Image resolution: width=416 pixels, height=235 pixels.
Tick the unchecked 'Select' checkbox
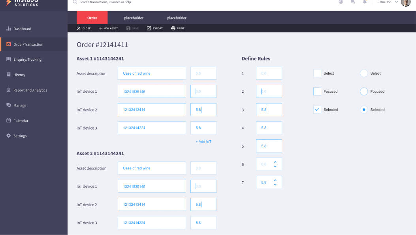point(317,73)
